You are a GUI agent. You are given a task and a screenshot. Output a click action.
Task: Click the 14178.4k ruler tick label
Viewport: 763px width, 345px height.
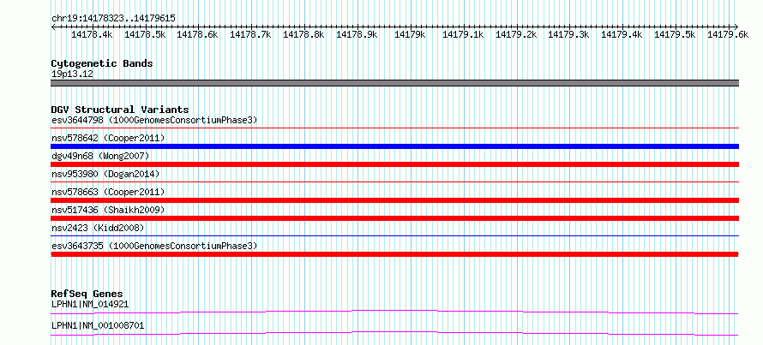(92, 34)
